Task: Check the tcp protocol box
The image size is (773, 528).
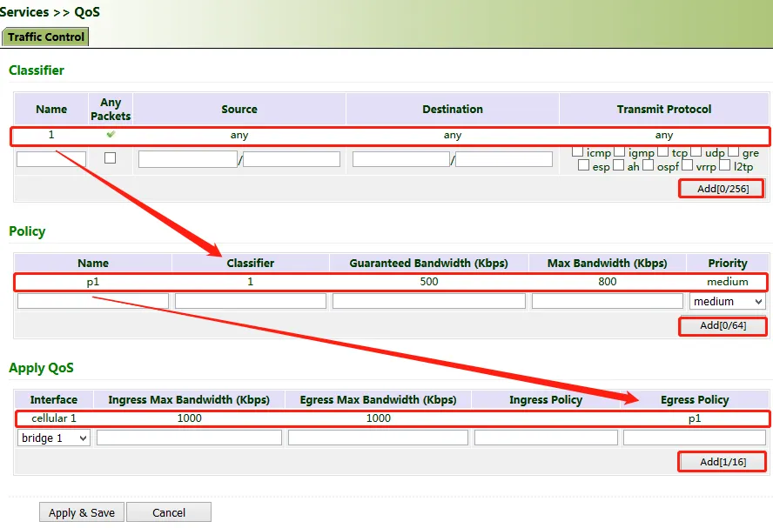Action: tap(663, 151)
